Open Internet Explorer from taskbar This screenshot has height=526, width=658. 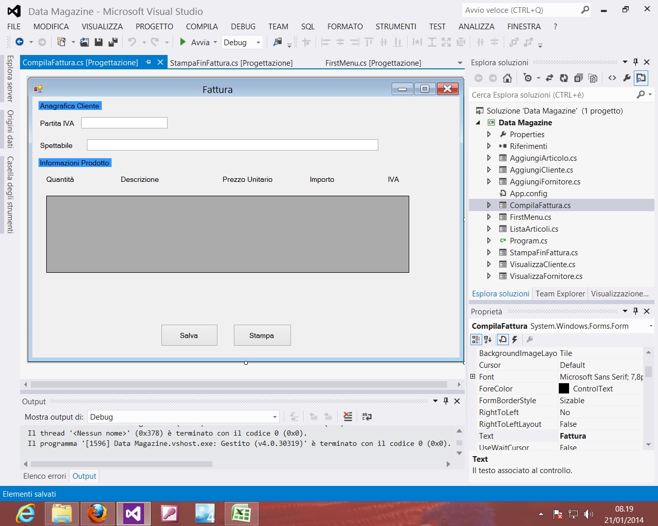pyautogui.click(x=25, y=514)
